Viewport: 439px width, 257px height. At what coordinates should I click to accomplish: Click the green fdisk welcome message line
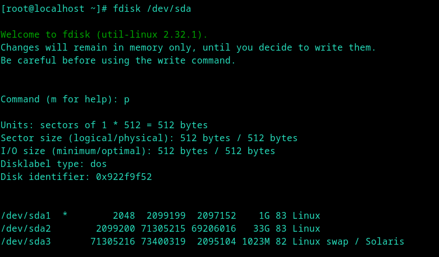[104, 34]
